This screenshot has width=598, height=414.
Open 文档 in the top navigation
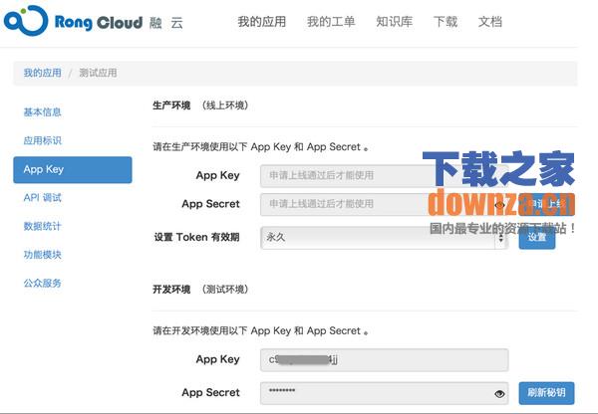[490, 22]
